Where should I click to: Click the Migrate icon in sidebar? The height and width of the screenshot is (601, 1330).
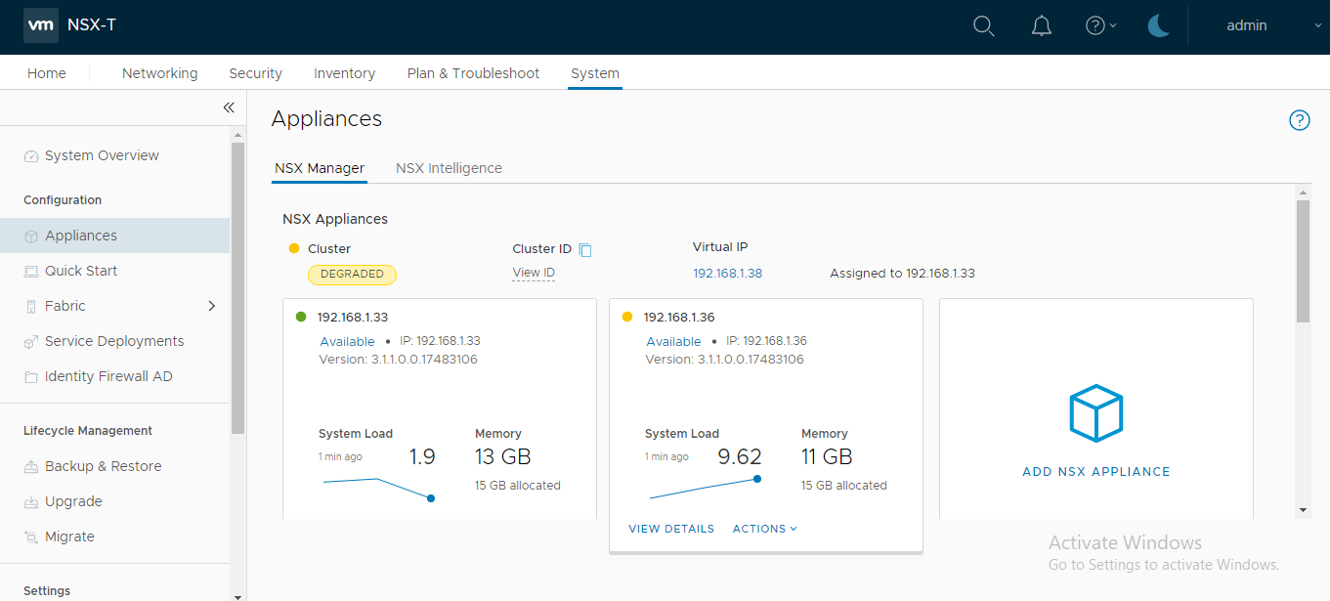point(31,537)
